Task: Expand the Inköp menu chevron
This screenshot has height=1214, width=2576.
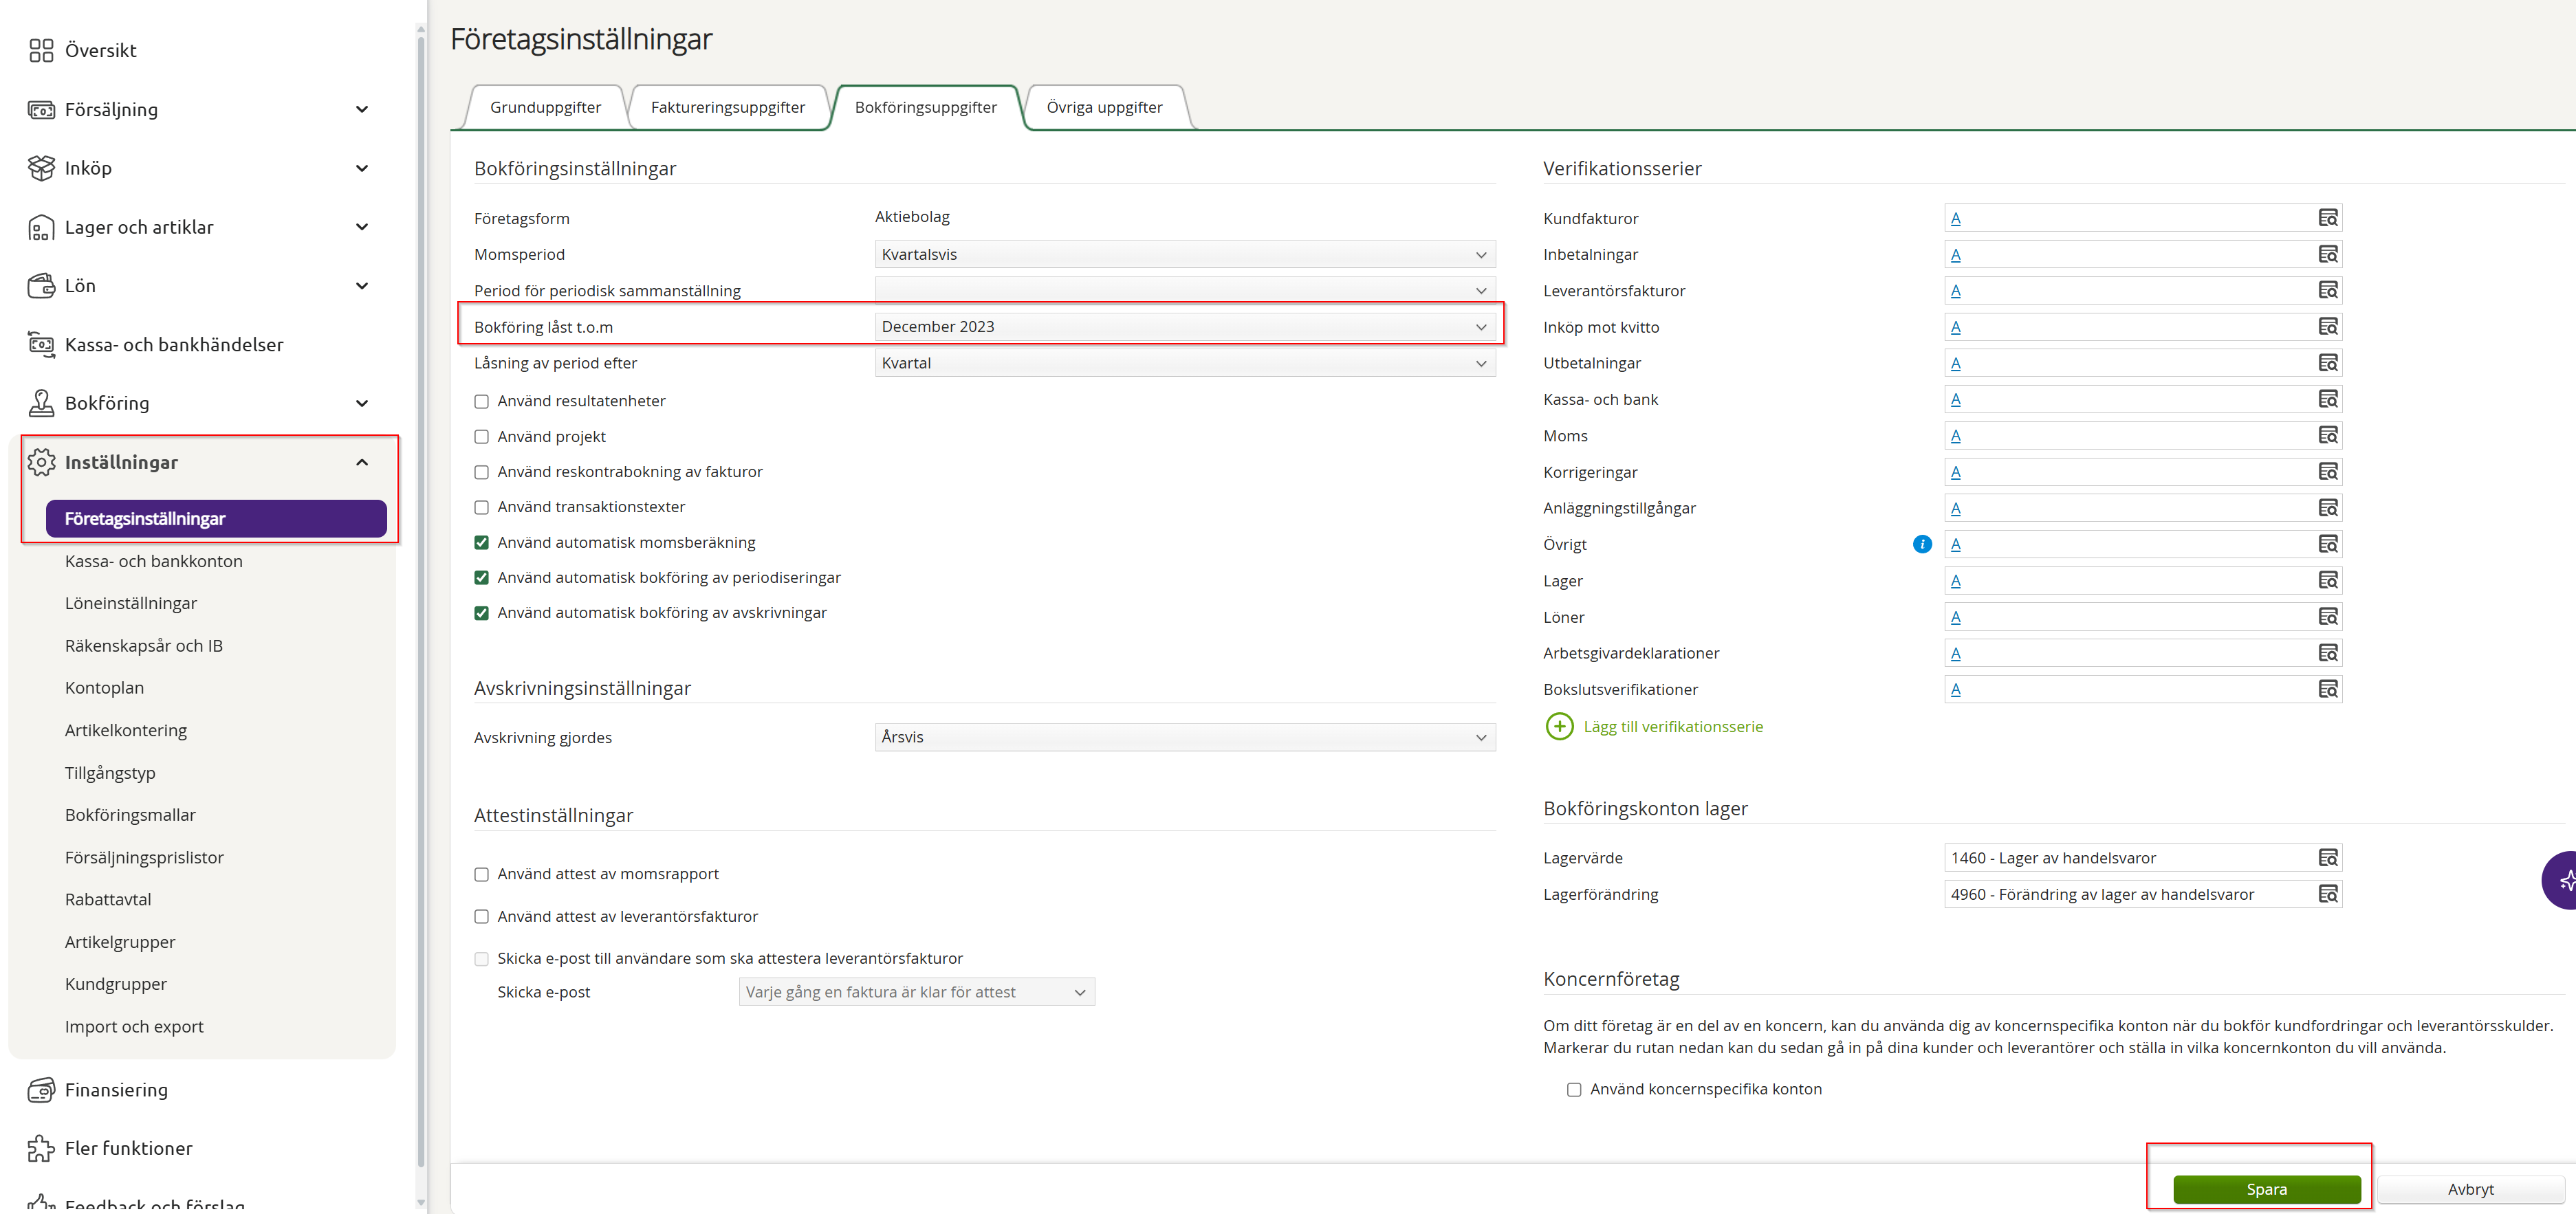Action: pyautogui.click(x=362, y=168)
